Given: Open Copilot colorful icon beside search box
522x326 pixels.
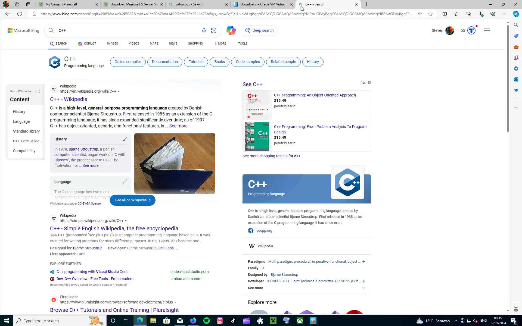Looking at the screenshot, I should tap(231, 30).
